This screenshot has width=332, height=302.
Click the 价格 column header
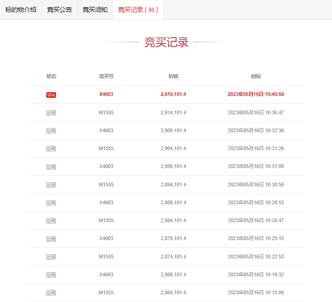[x=173, y=76]
